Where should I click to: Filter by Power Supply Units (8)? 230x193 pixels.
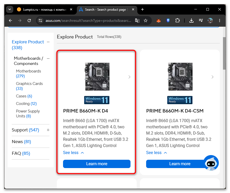(28, 114)
